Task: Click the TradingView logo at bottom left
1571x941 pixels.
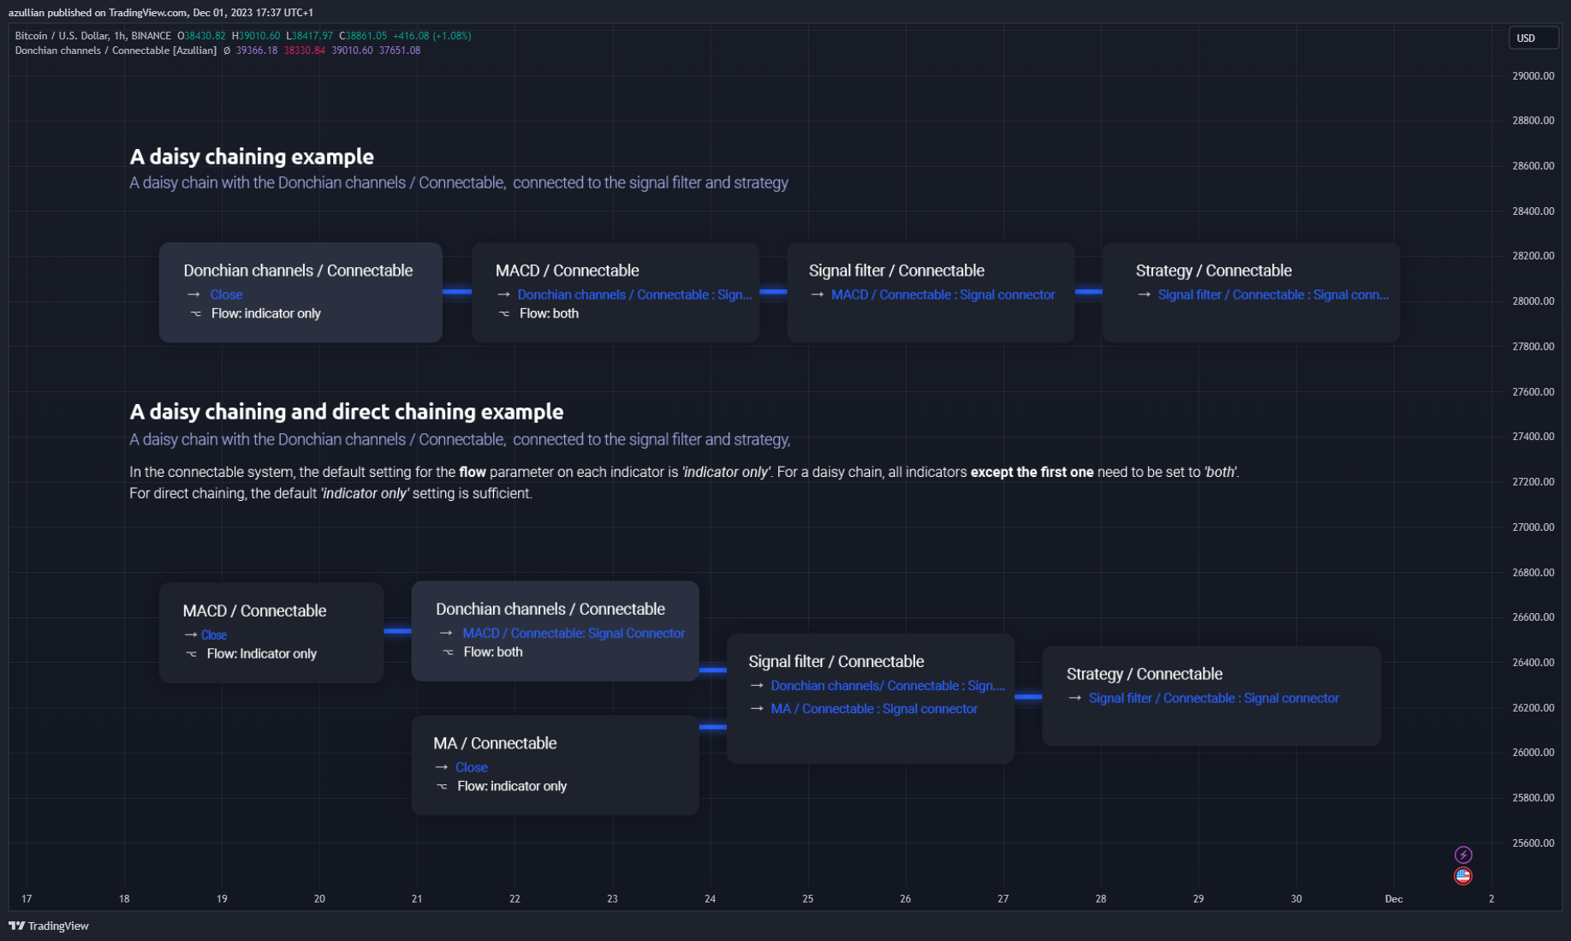Action: (49, 926)
